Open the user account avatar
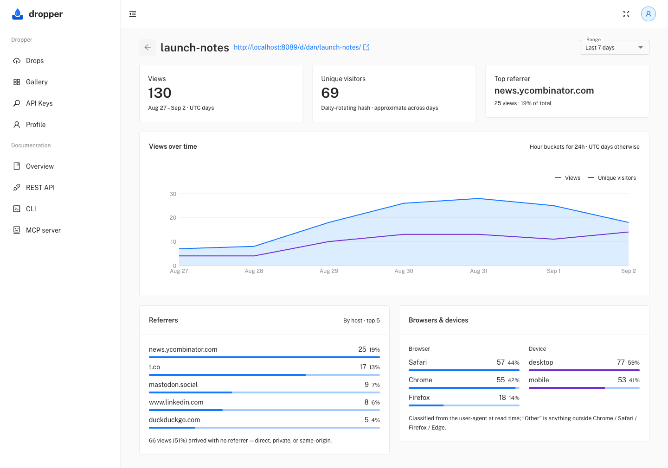 [x=649, y=14]
